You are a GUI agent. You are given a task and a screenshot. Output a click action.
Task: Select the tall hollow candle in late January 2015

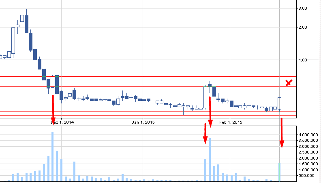click(x=205, y=97)
